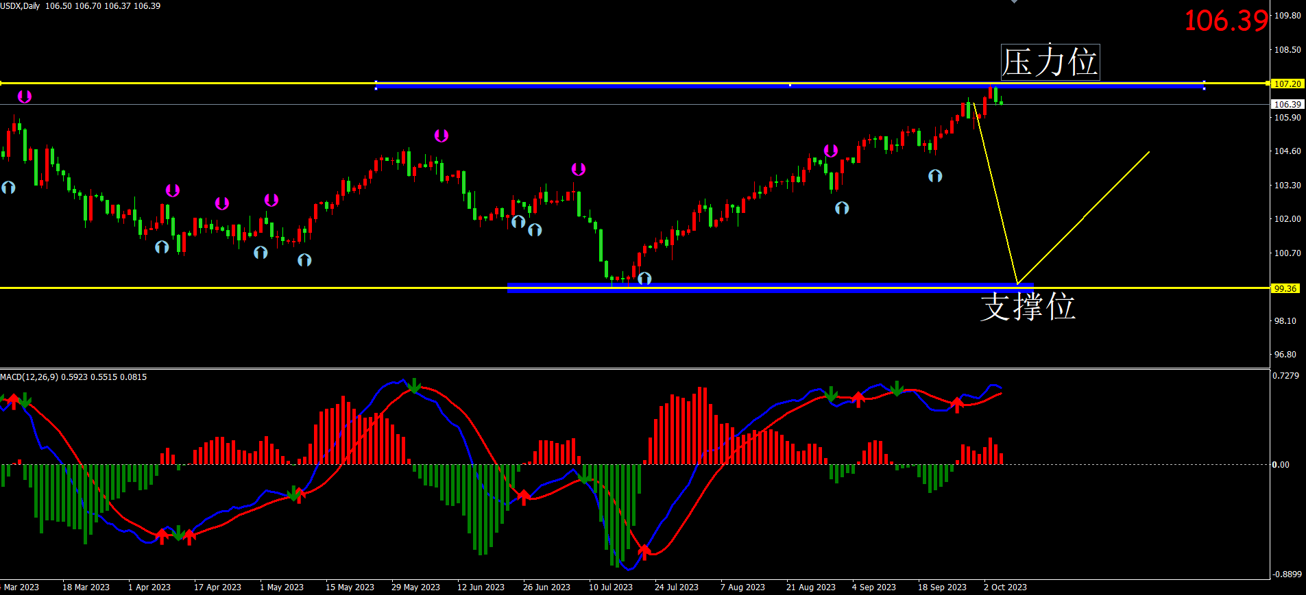Select the yellow descending projection line

coord(995,192)
